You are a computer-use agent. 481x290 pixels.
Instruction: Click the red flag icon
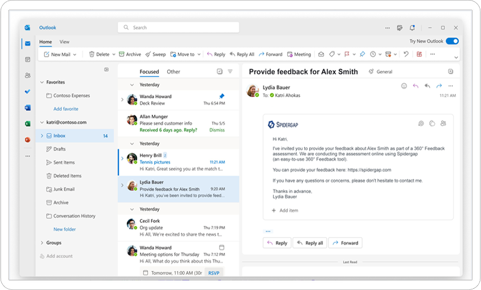point(347,54)
